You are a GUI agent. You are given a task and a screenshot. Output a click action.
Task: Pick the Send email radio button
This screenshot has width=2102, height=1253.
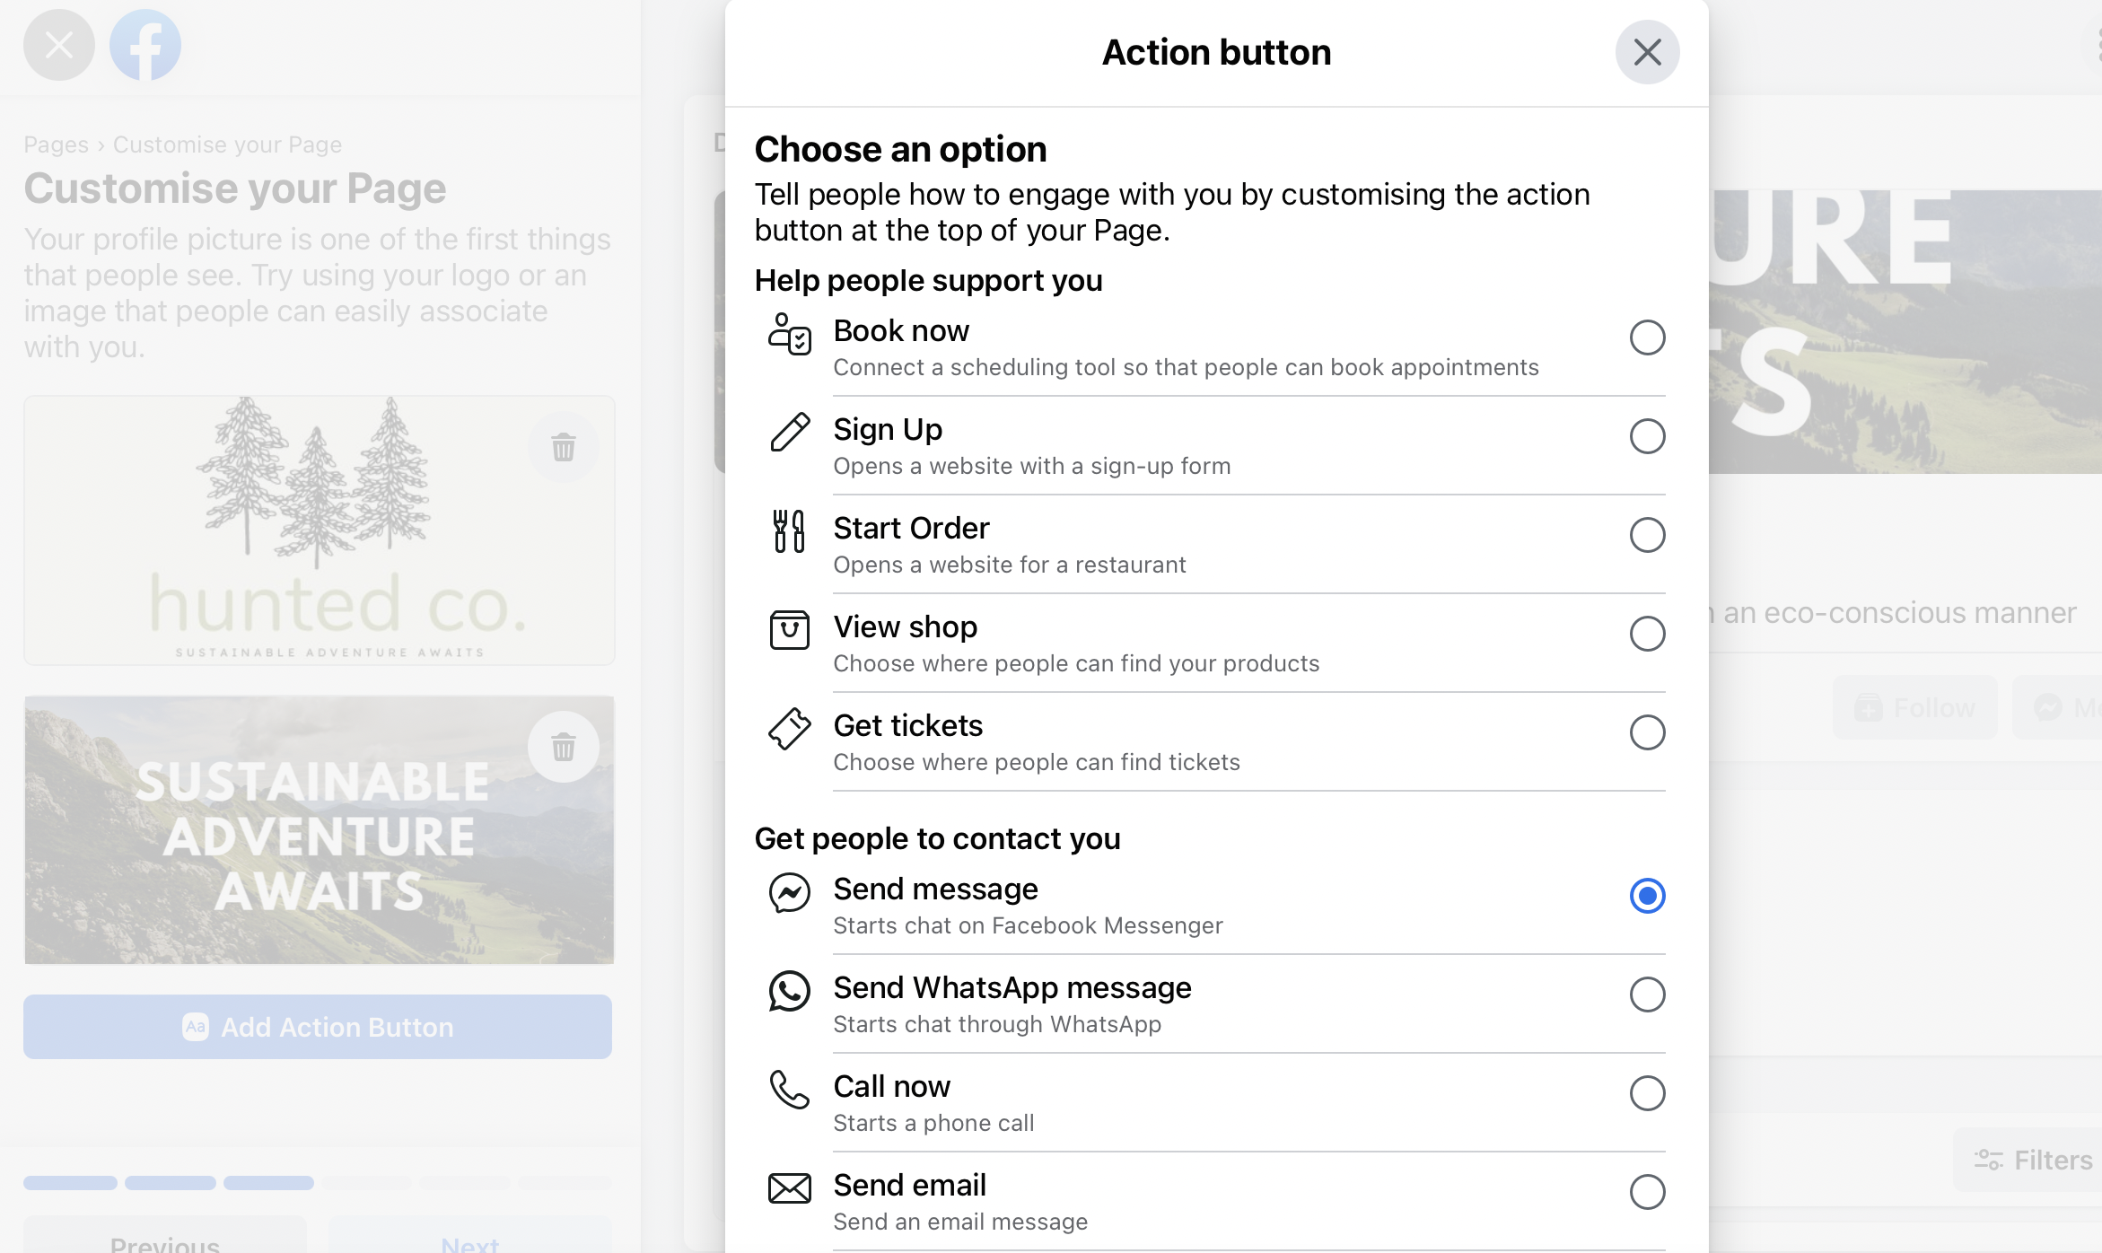[x=1648, y=1192]
